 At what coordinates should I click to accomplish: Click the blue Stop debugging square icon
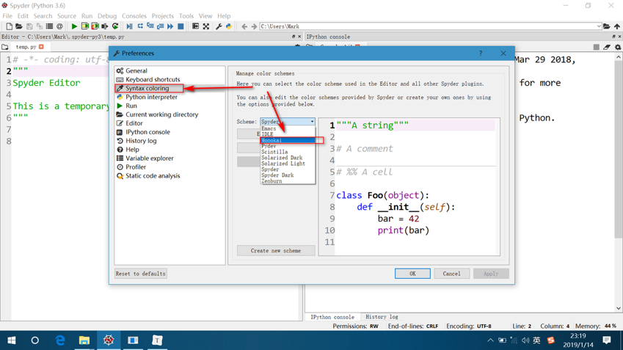[x=181, y=26]
